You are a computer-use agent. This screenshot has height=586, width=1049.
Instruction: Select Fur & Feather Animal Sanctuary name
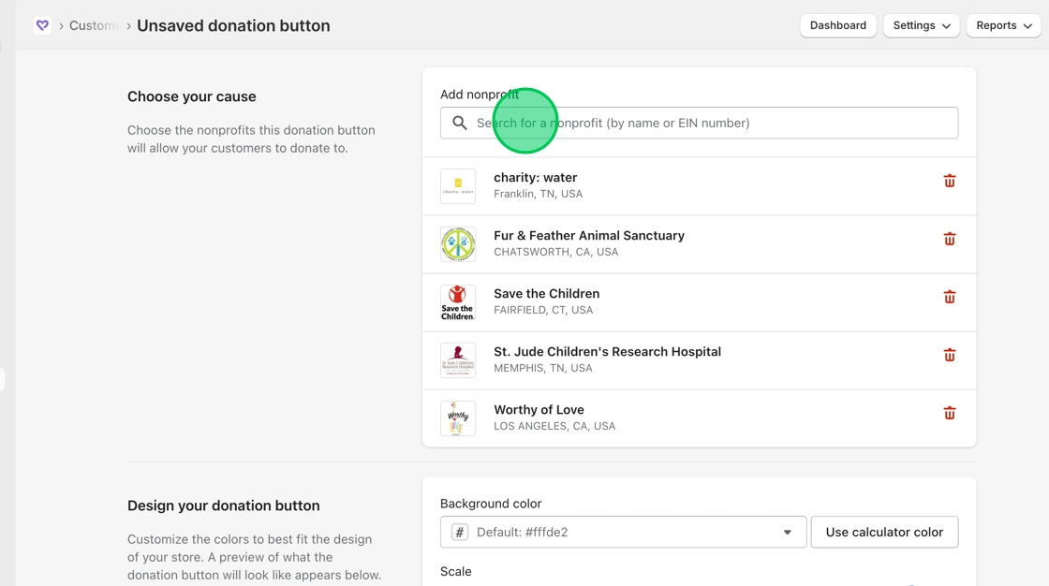click(x=589, y=236)
